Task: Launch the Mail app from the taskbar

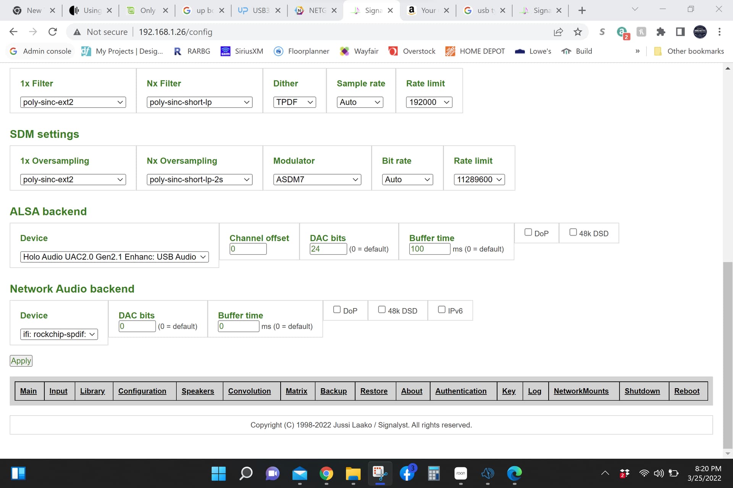Action: [300, 474]
